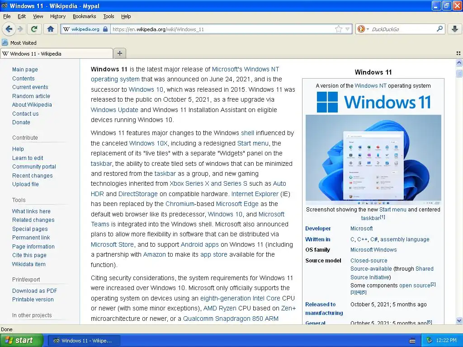Screen dimensions: 463x347
Task: Open the Learn to edit link
Action: pyautogui.click(x=28, y=158)
